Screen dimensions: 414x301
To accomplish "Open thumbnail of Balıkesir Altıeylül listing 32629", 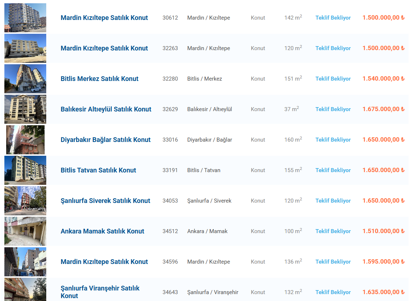I will (25, 109).
